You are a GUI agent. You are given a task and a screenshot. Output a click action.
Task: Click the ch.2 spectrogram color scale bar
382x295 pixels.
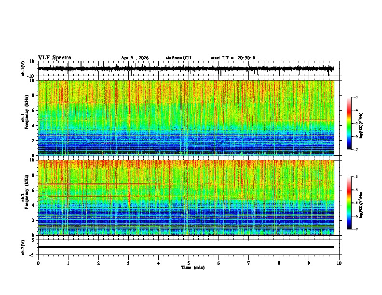click(349, 203)
